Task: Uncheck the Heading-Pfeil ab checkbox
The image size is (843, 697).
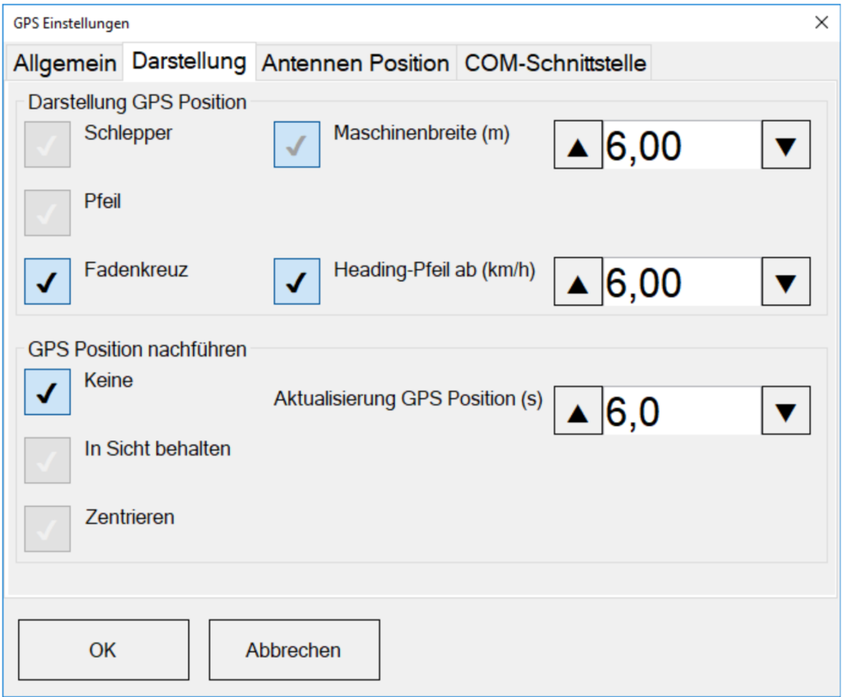Action: point(296,281)
